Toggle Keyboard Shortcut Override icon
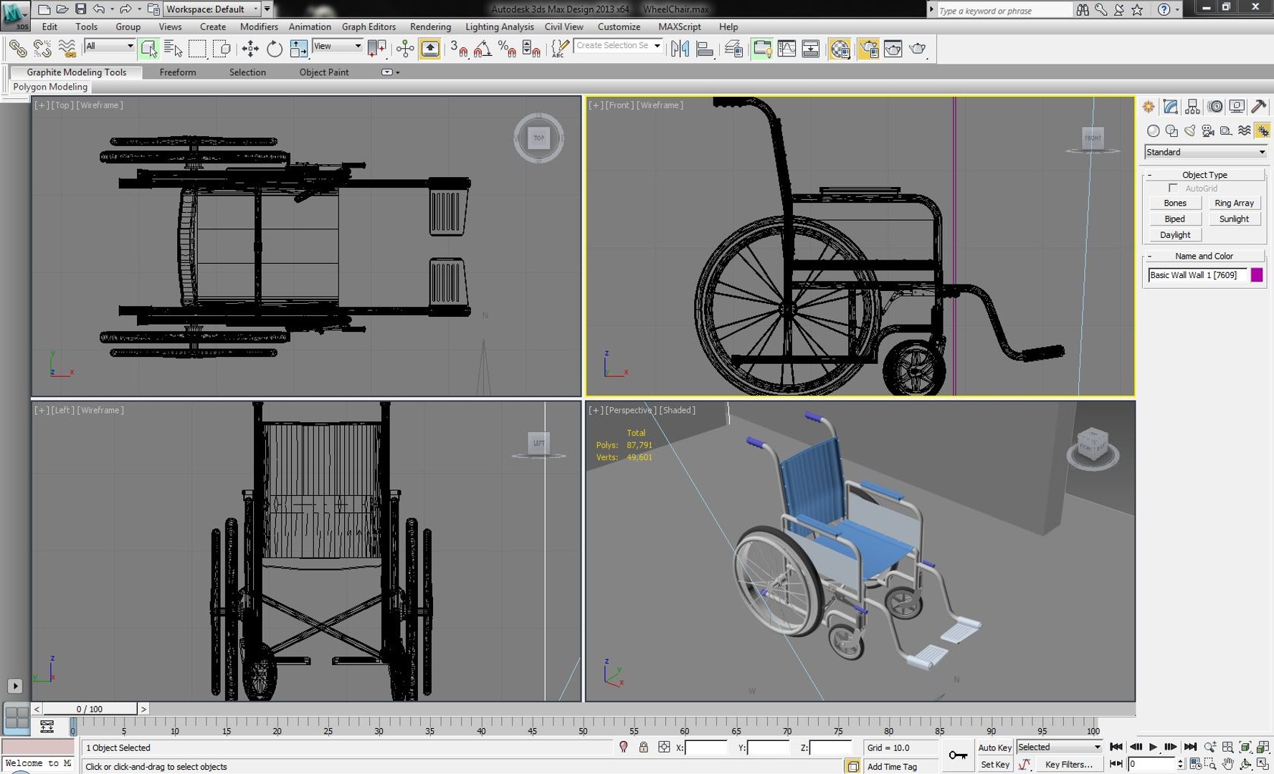1274x774 pixels. tap(430, 49)
